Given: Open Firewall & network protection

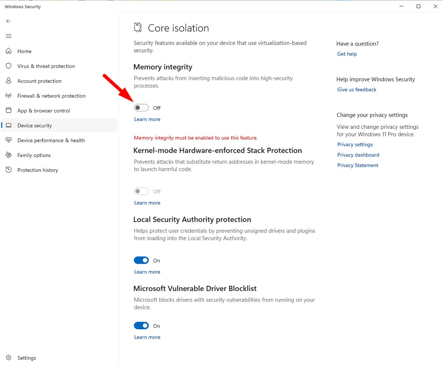Looking at the screenshot, I should coord(59,96).
